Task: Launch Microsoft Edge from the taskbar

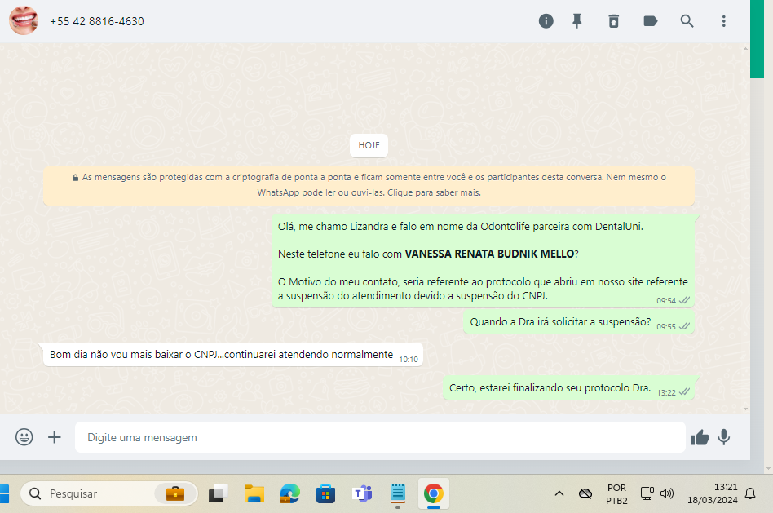Action: [290, 493]
